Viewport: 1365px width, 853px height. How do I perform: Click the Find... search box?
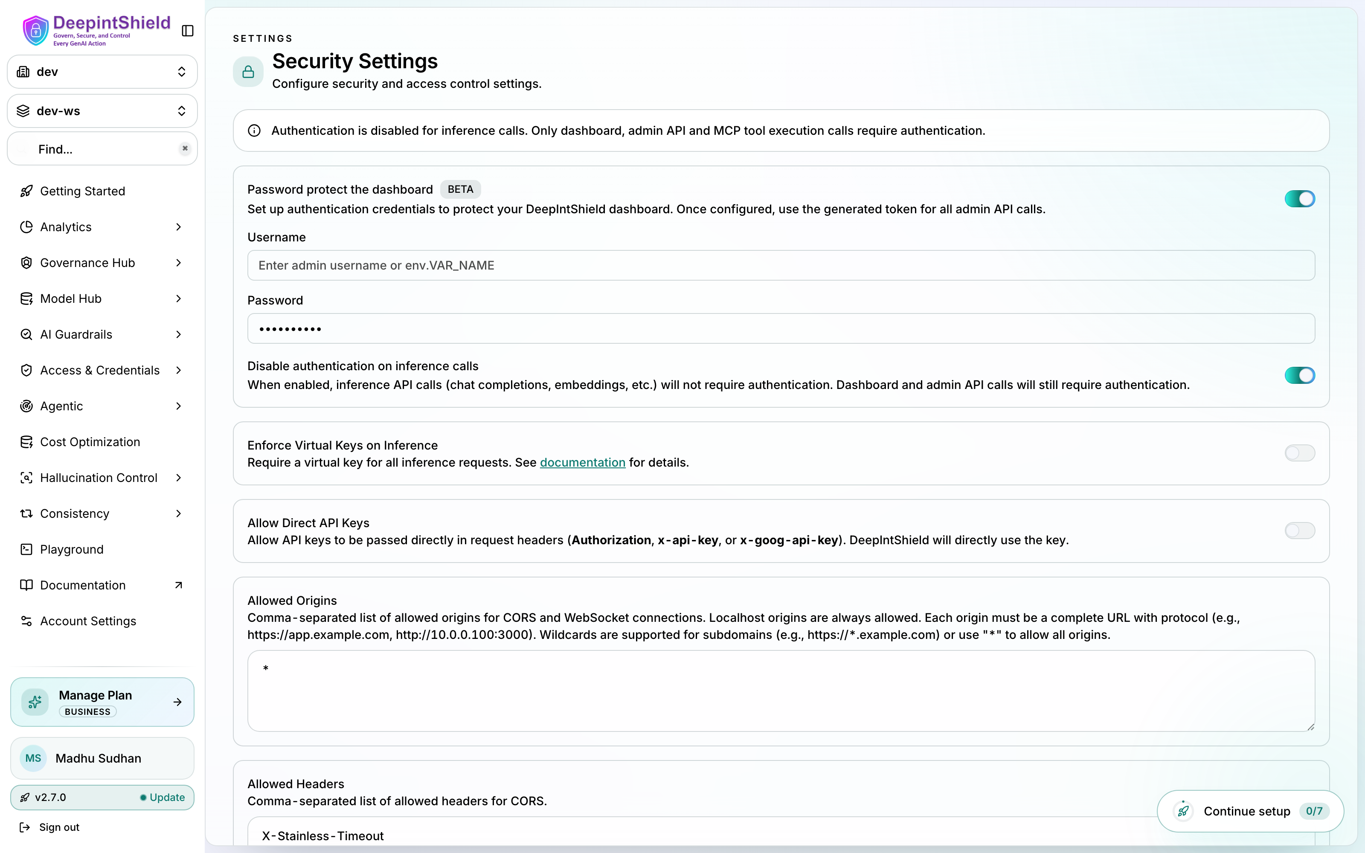pyautogui.click(x=102, y=149)
